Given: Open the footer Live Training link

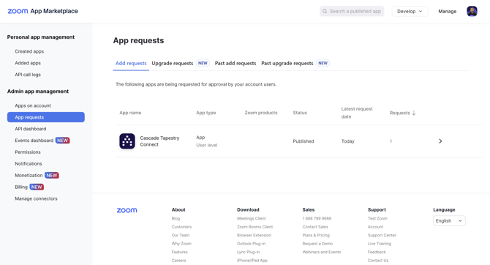Looking at the screenshot, I should (x=380, y=244).
